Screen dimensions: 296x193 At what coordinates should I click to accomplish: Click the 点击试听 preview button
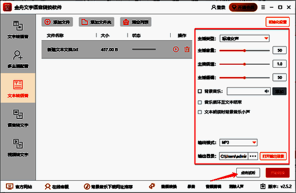pyautogui.click(x=248, y=173)
